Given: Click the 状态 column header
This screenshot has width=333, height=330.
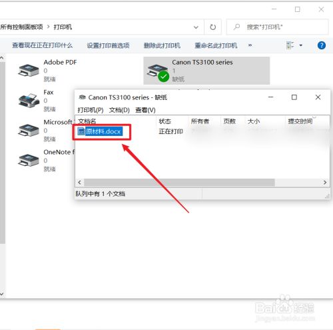Looking at the screenshot, I should click(x=172, y=121).
